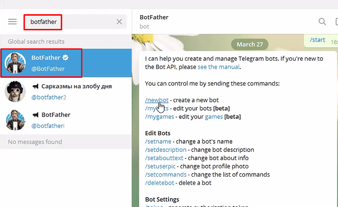The height and width of the screenshot is (207, 338).
Task: Click the verified badge next to BotFather
Action: (x=65, y=58)
